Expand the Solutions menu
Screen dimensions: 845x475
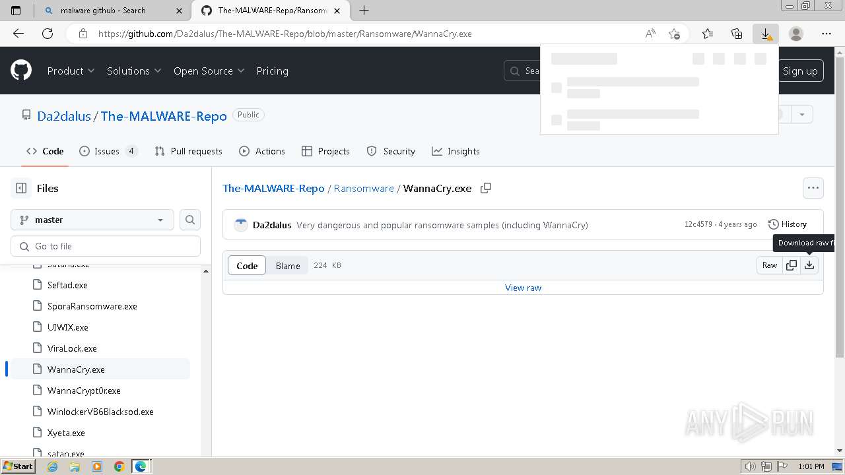134,71
